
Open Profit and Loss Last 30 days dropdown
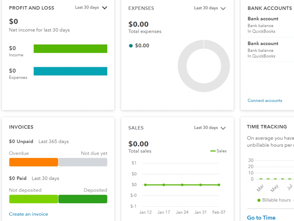[x=91, y=8]
